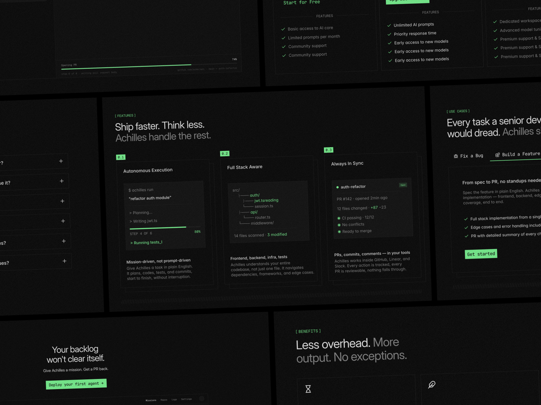
Task: Click the checkmark beside Limited prompts per month
Action: pyautogui.click(x=284, y=38)
